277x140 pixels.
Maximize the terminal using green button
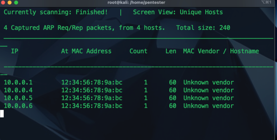16,2
